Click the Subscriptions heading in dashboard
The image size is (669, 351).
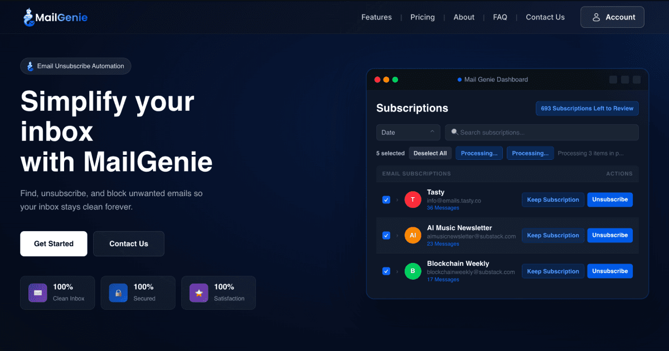pos(412,108)
